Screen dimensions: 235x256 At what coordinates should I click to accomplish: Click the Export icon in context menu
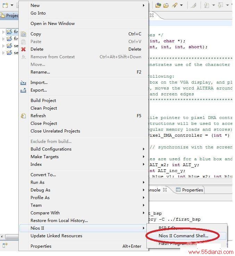[x=23, y=90]
